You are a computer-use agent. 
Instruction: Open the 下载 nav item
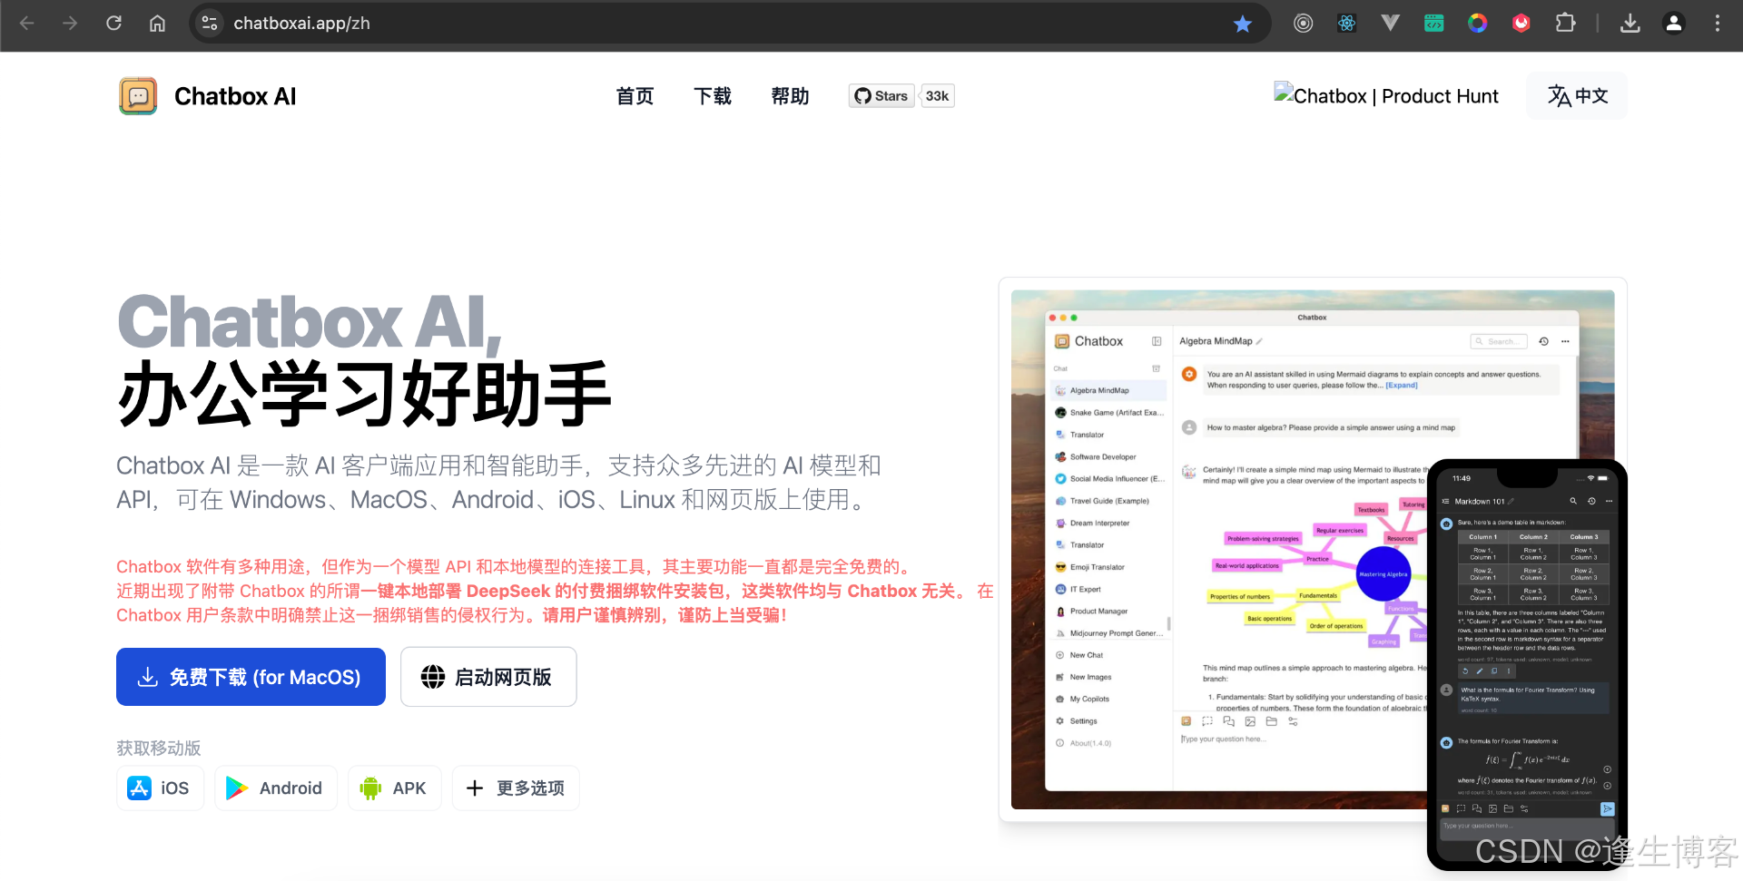coord(713,96)
